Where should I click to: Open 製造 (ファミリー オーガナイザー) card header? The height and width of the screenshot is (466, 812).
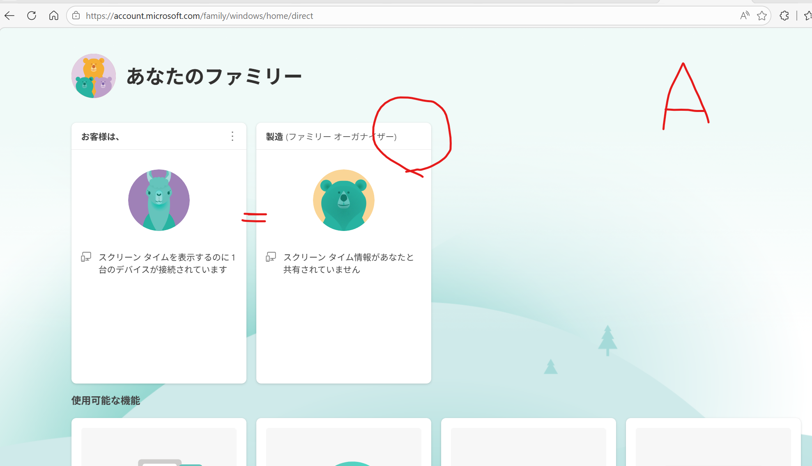[344, 136]
